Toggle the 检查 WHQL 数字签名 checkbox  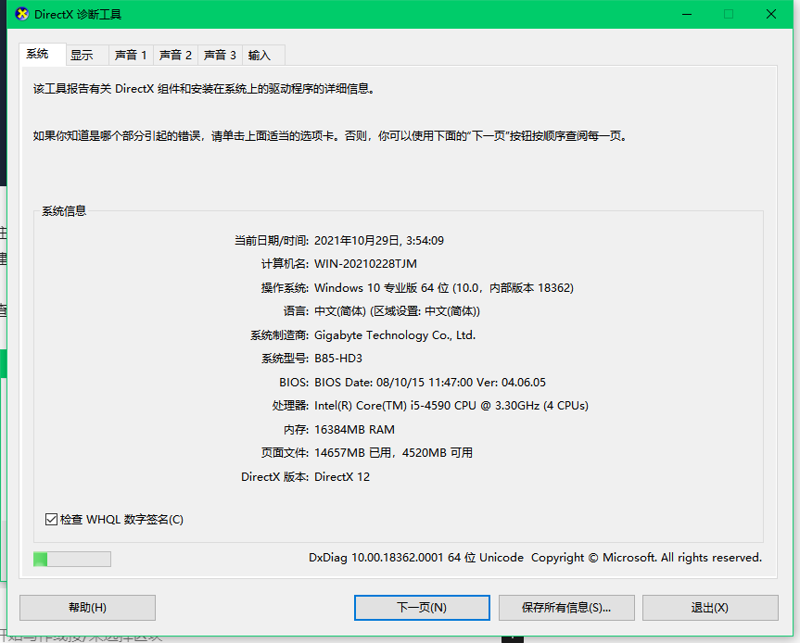51,519
